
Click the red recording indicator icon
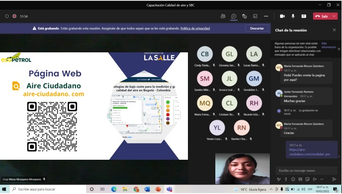coord(14,16)
